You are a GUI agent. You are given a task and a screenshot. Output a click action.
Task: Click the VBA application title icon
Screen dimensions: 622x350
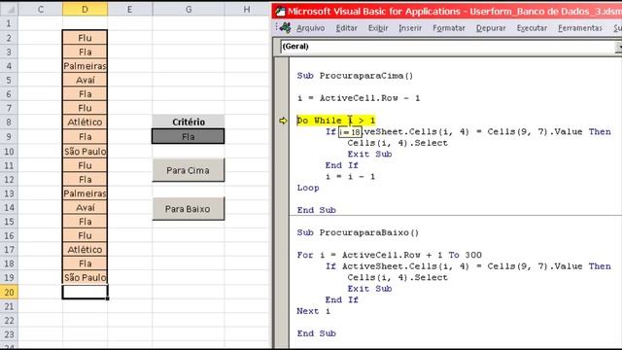pyautogui.click(x=281, y=11)
